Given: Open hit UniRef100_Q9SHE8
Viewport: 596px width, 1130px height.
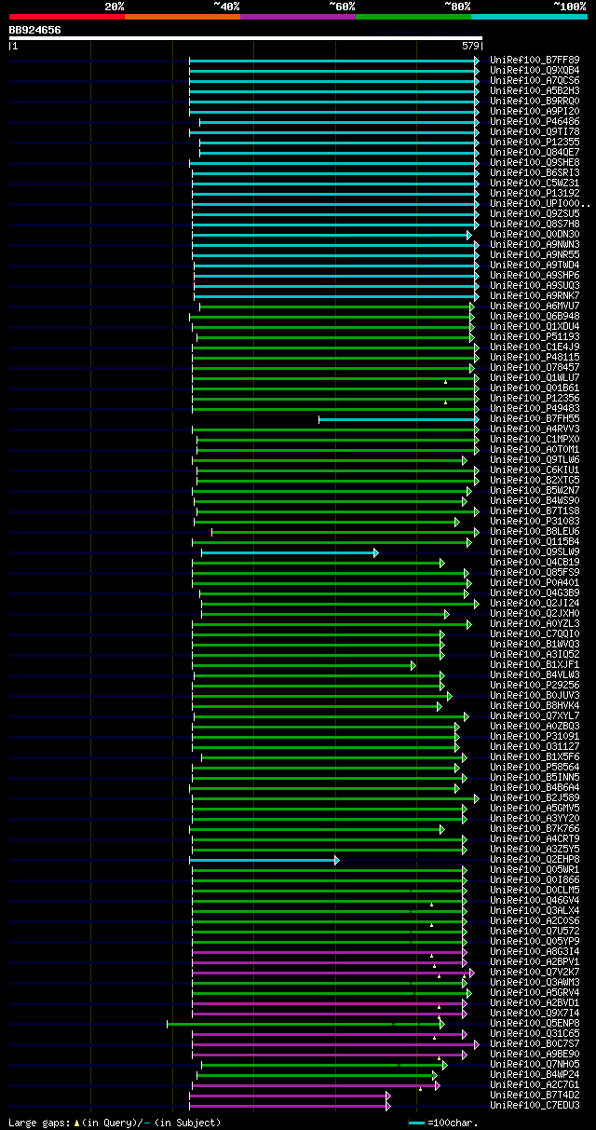Looking at the screenshot, I should pyautogui.click(x=535, y=163).
